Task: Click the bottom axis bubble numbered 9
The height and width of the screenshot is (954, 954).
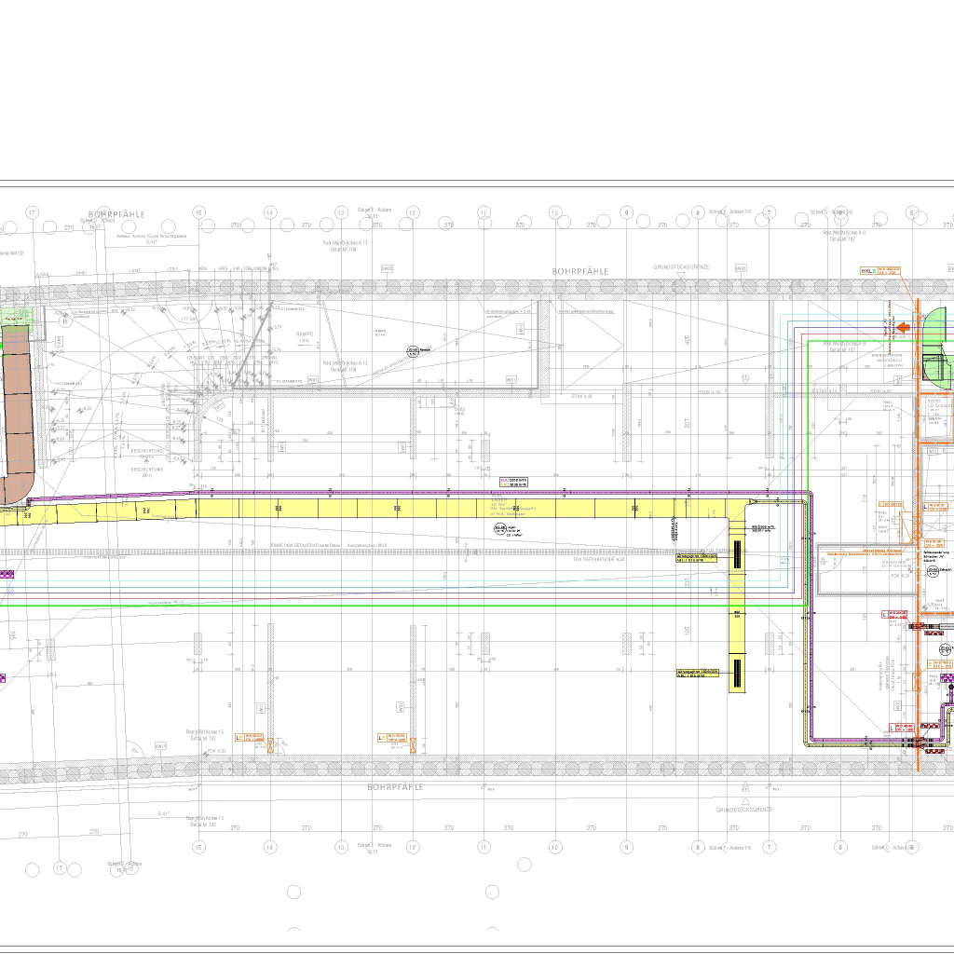Action: tap(626, 847)
